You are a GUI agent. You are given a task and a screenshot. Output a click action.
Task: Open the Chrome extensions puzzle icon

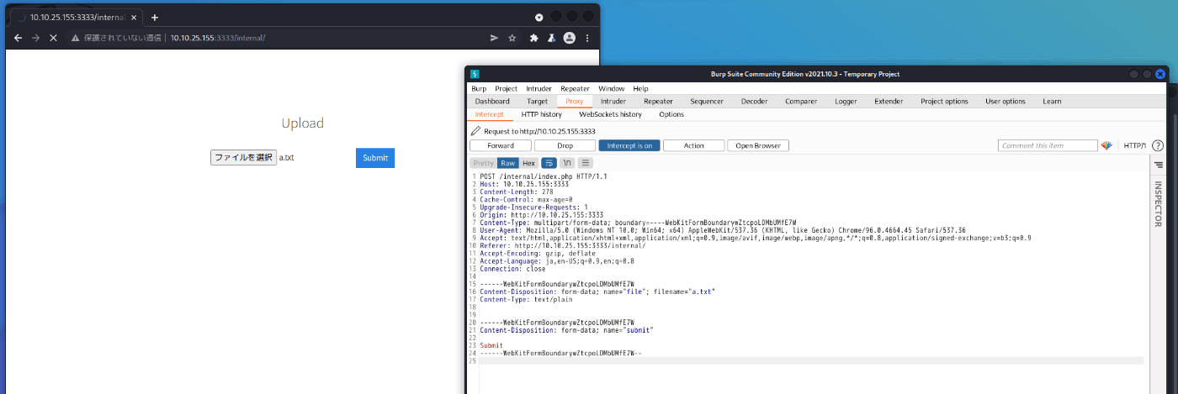tap(533, 38)
